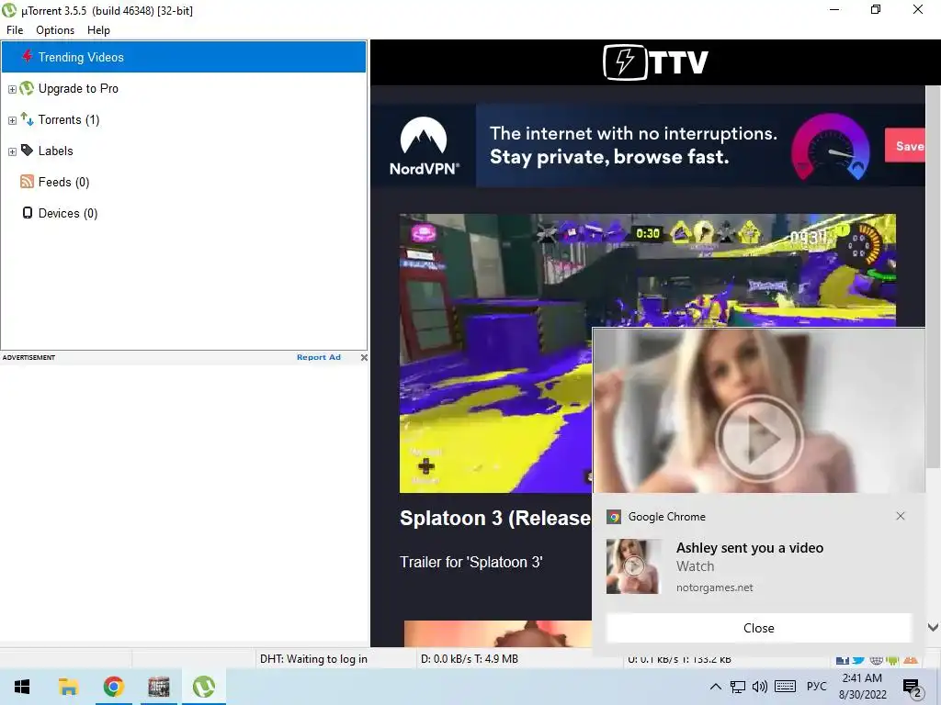Click the NordVPN banner headline text
This screenshot has width=941, height=705.
pyautogui.click(x=633, y=145)
